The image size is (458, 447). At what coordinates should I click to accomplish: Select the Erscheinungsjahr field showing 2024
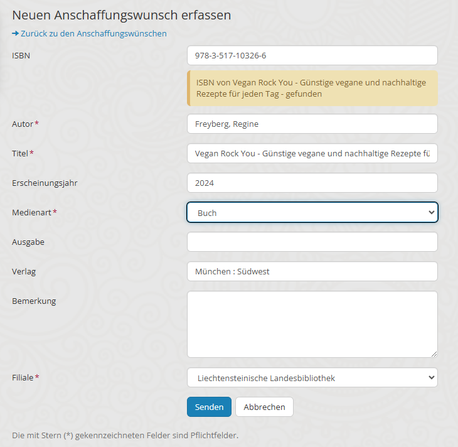click(312, 183)
